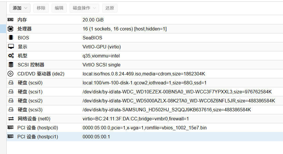Click the machine type (机型) gears icon
Image resolution: width=283 pixels, height=154 pixels.
click(11, 56)
